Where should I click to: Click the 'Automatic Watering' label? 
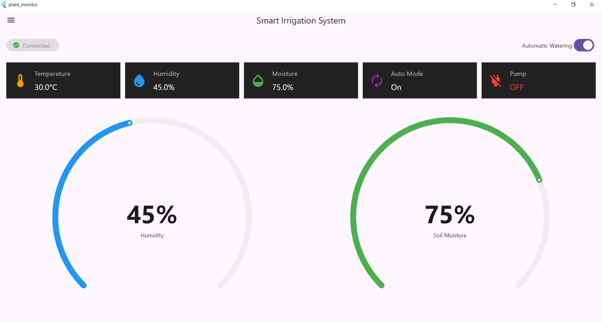pyautogui.click(x=547, y=46)
